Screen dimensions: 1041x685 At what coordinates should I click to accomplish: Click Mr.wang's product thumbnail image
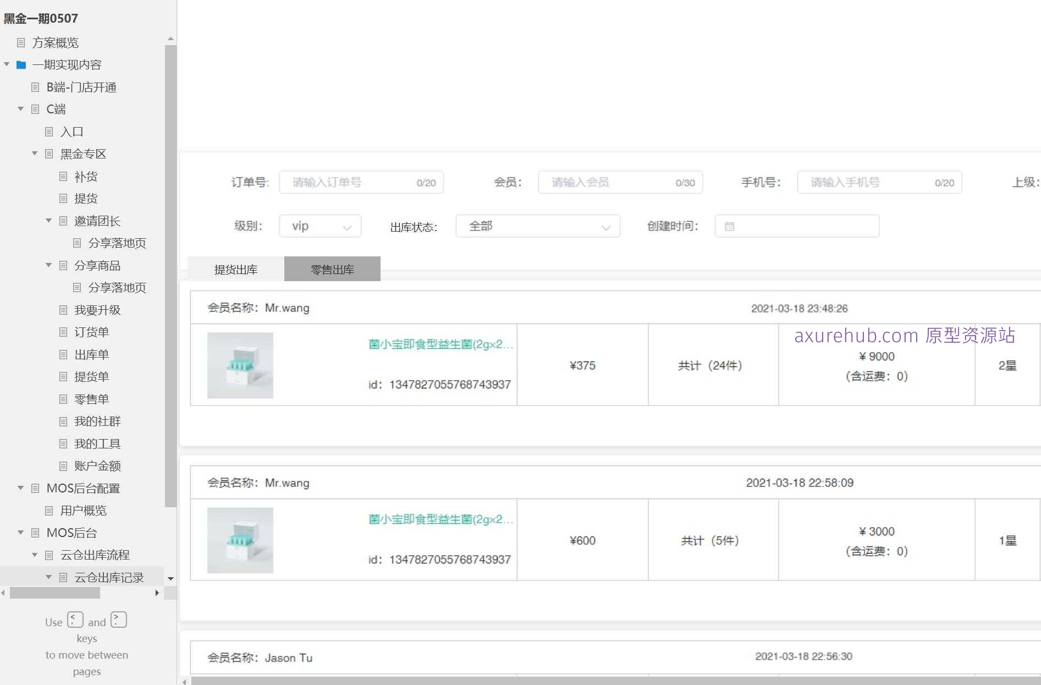(240, 365)
